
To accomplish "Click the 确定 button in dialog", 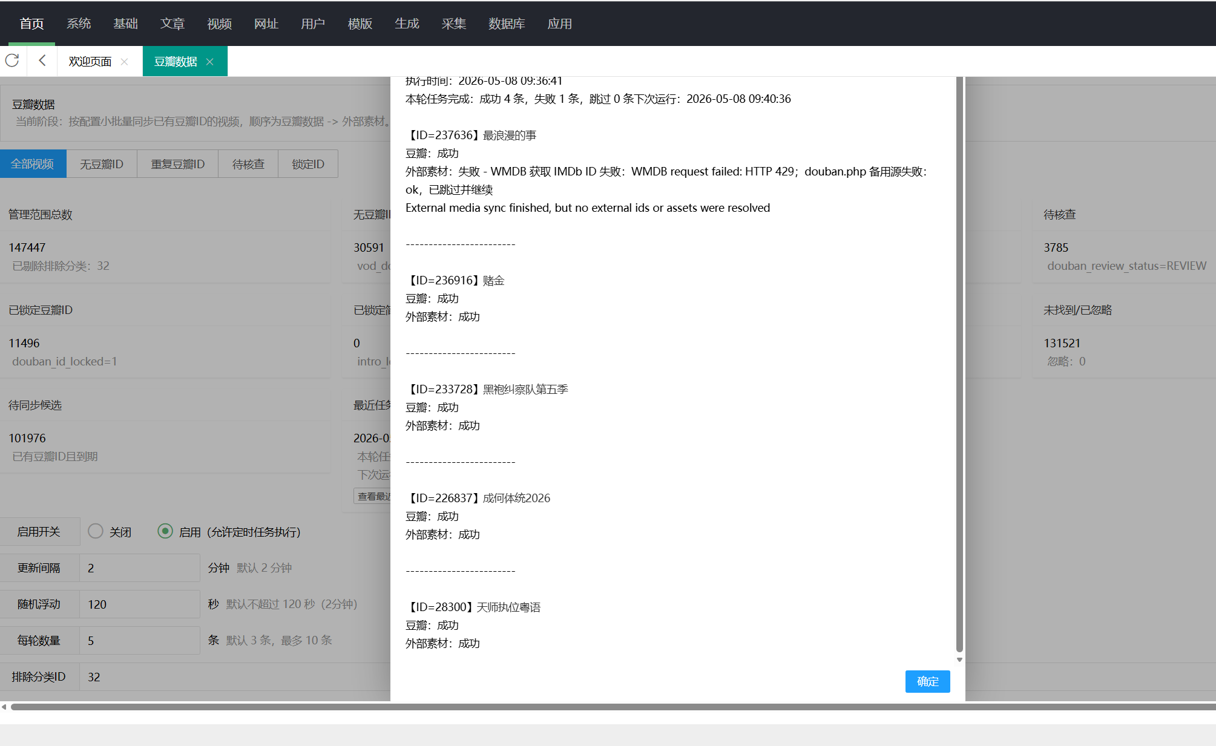I will click(927, 681).
